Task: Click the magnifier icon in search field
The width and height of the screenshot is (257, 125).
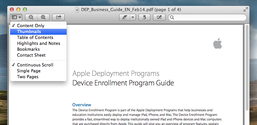Action: [172, 17]
